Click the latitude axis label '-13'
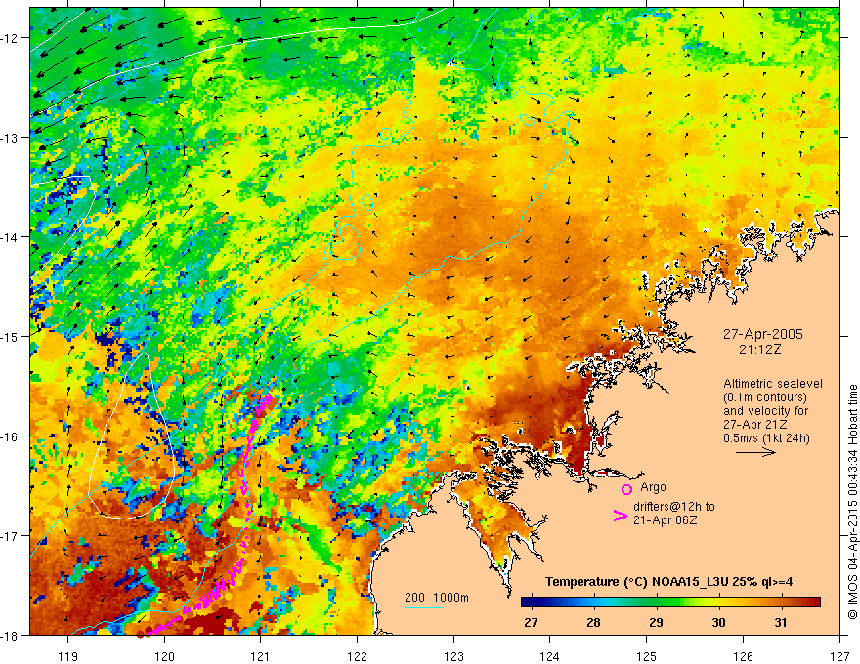Screen dimensions: 860x664 coord(10,137)
